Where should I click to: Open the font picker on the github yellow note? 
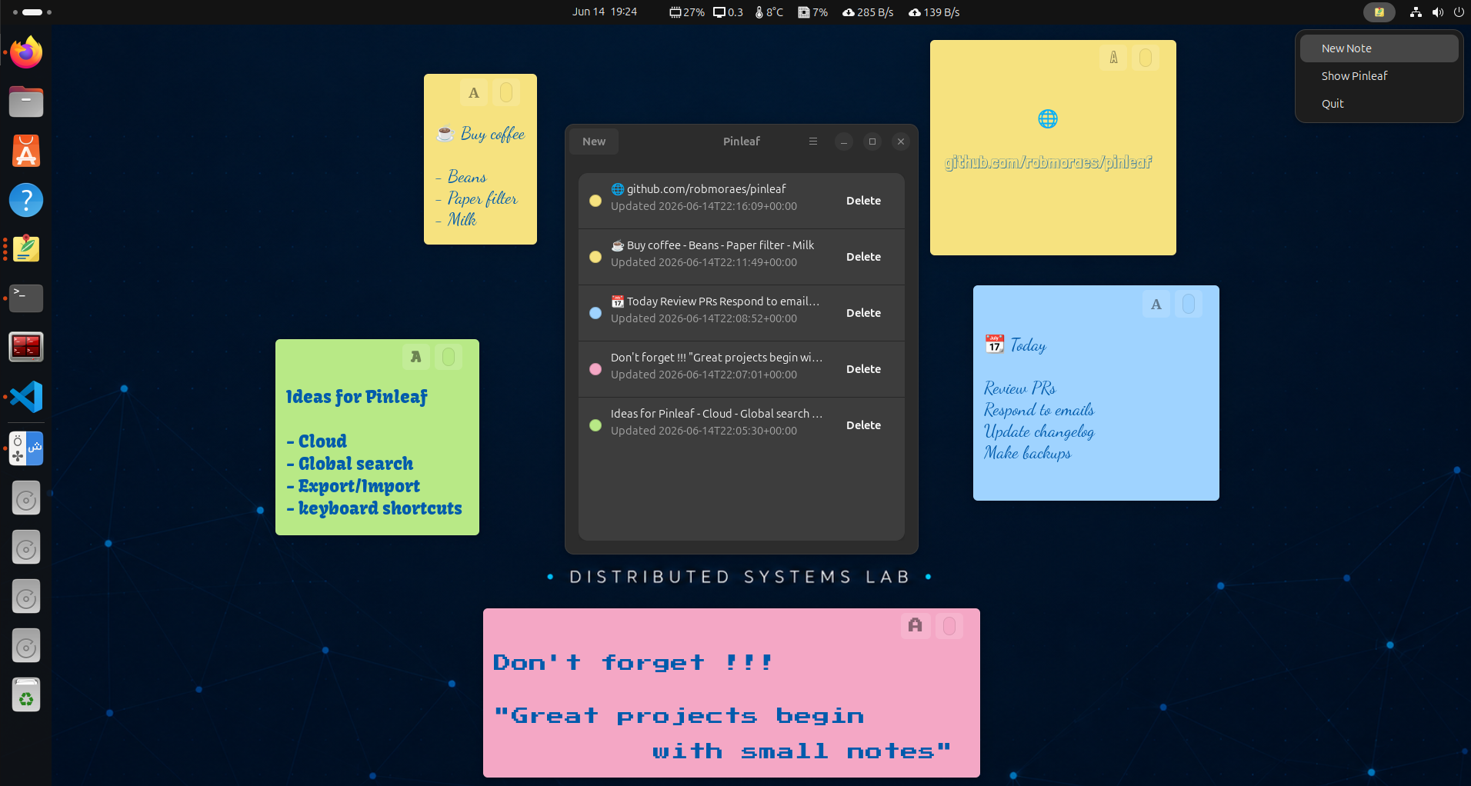1113,58
